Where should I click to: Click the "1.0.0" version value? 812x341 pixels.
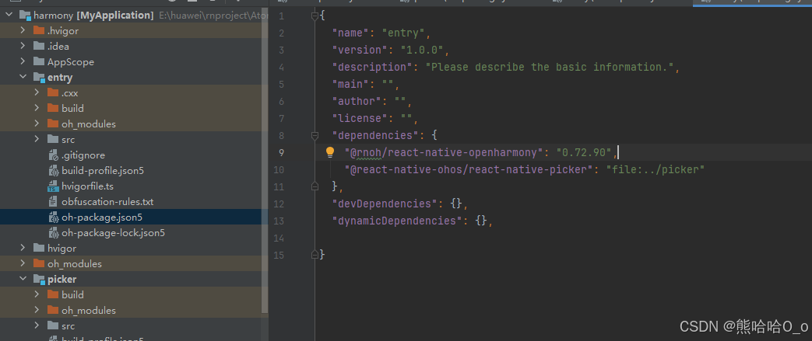pos(421,50)
